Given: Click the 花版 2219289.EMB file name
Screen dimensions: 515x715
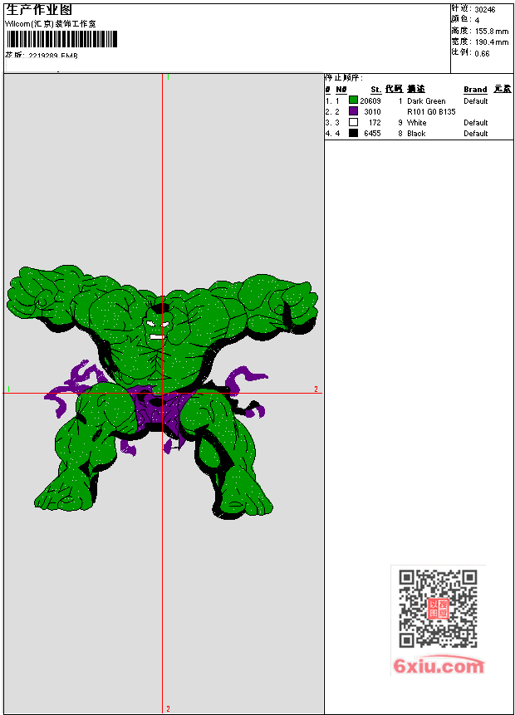Looking at the screenshot, I should pos(42,56).
